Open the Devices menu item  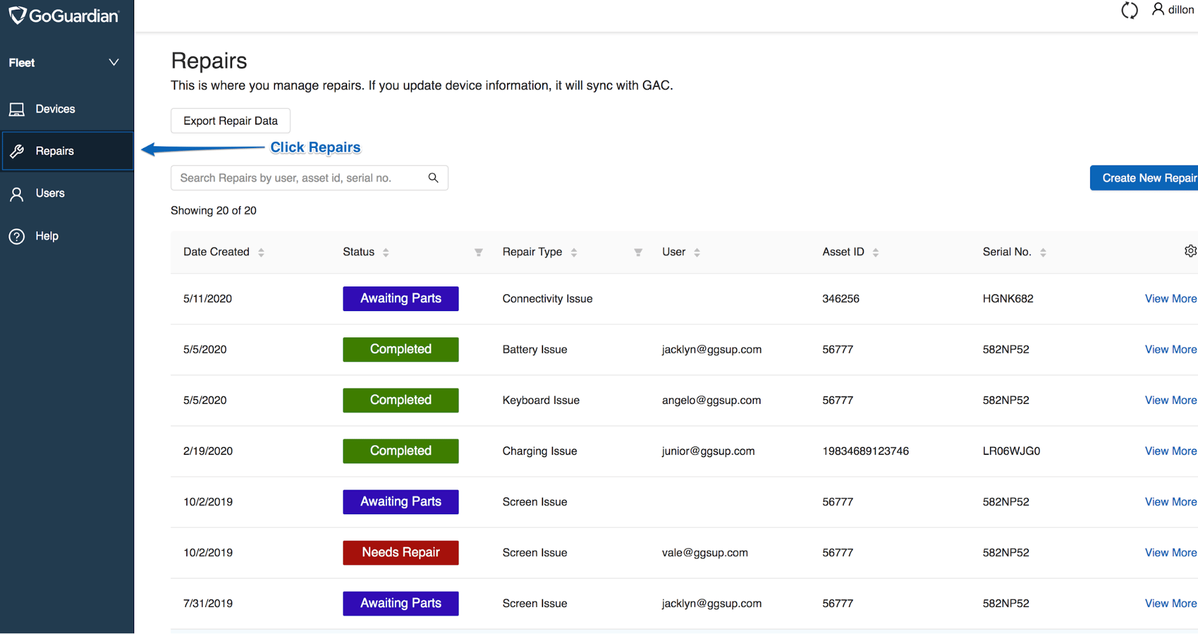[x=67, y=109]
